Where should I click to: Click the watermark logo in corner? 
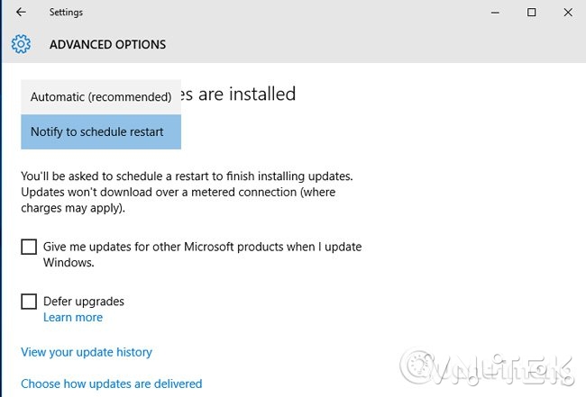(x=487, y=367)
